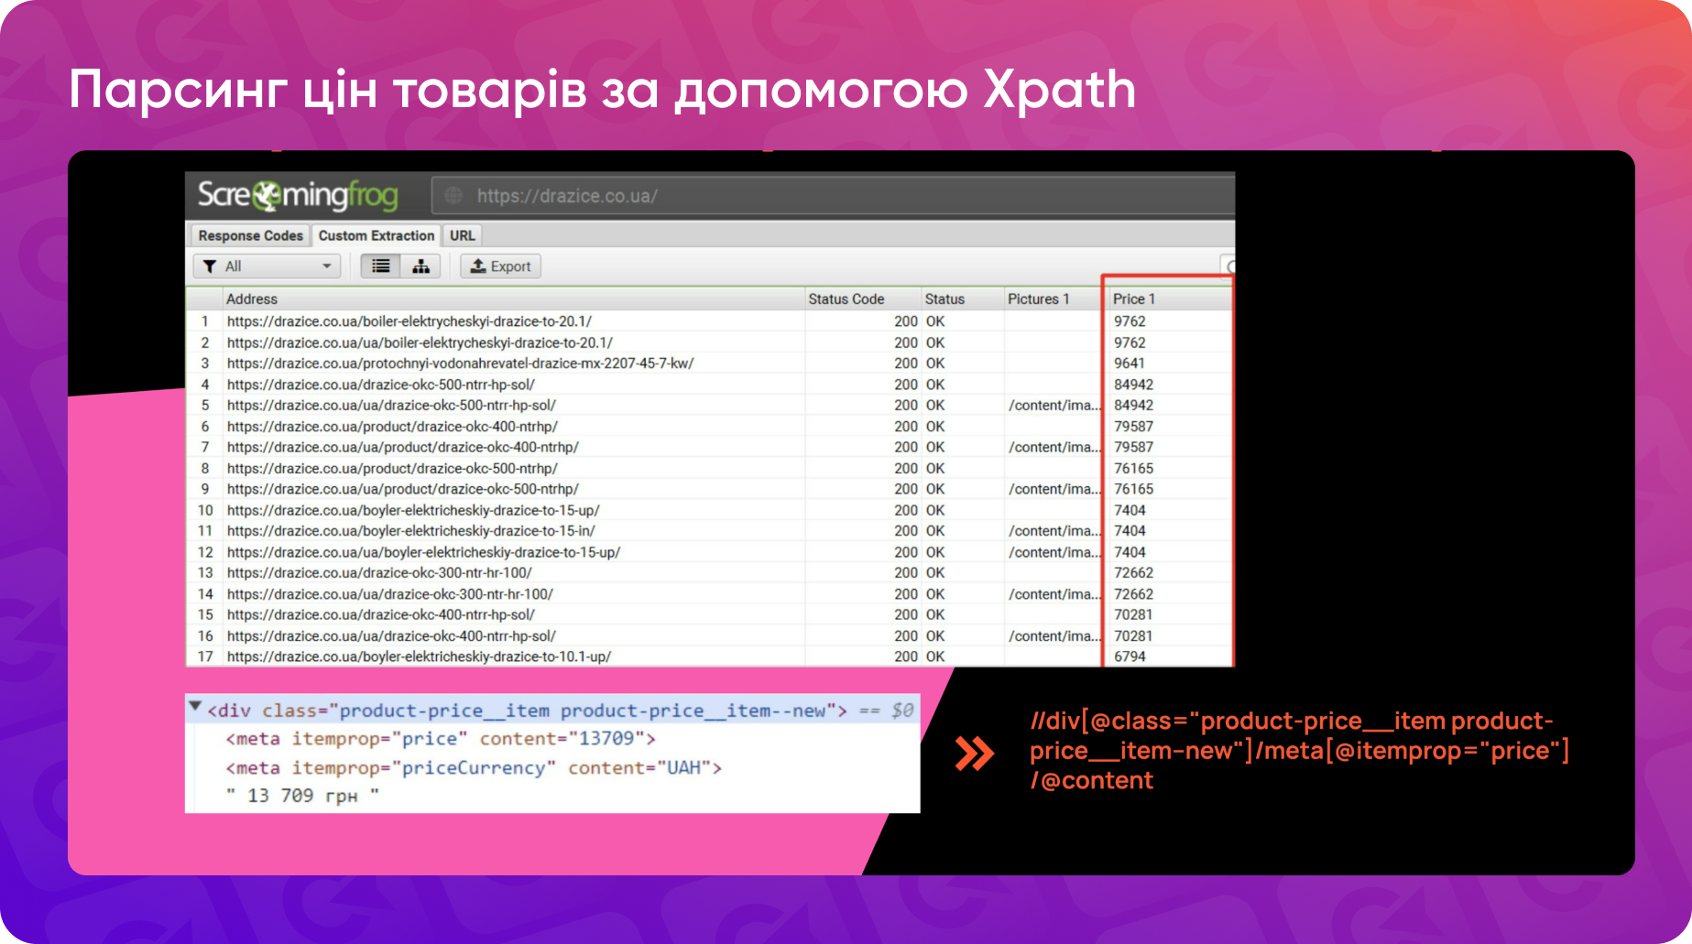Click the orange chevron arrows beside the XPath expression
1692x944 pixels.
[x=975, y=751]
